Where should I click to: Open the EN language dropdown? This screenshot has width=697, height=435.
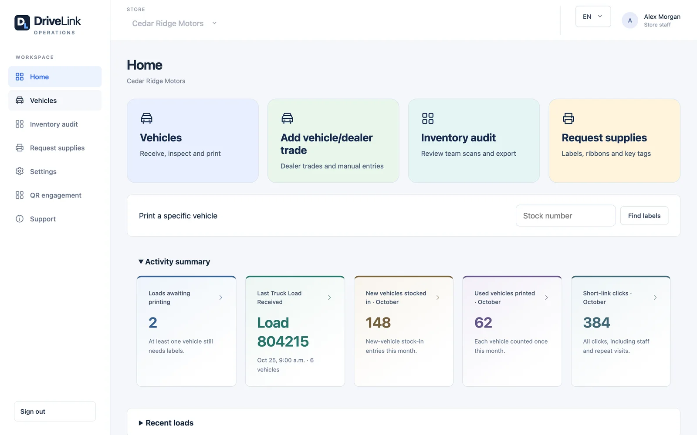[593, 17]
